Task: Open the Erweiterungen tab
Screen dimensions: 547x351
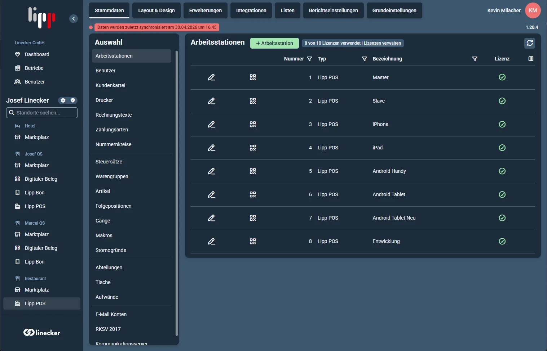Action: pyautogui.click(x=206, y=10)
